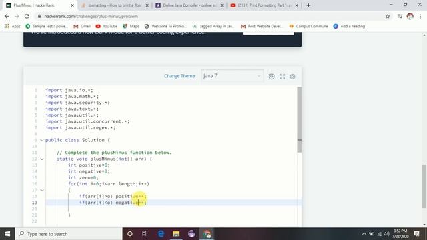
Task: Click the Change Theme link
Action: click(x=179, y=76)
